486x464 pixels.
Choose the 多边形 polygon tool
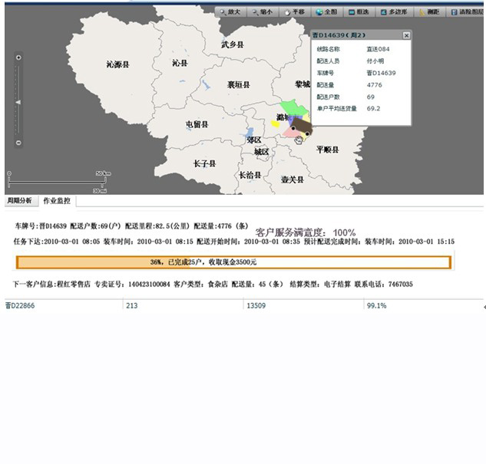395,12
